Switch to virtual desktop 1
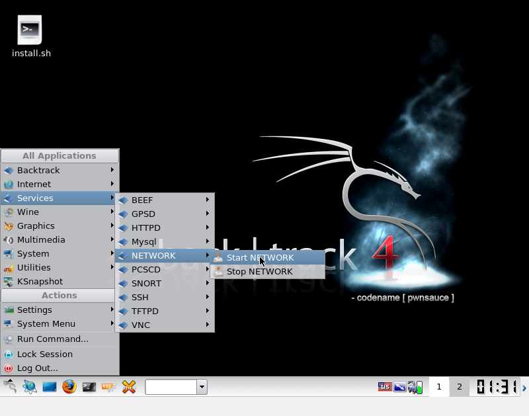 pyautogui.click(x=439, y=387)
